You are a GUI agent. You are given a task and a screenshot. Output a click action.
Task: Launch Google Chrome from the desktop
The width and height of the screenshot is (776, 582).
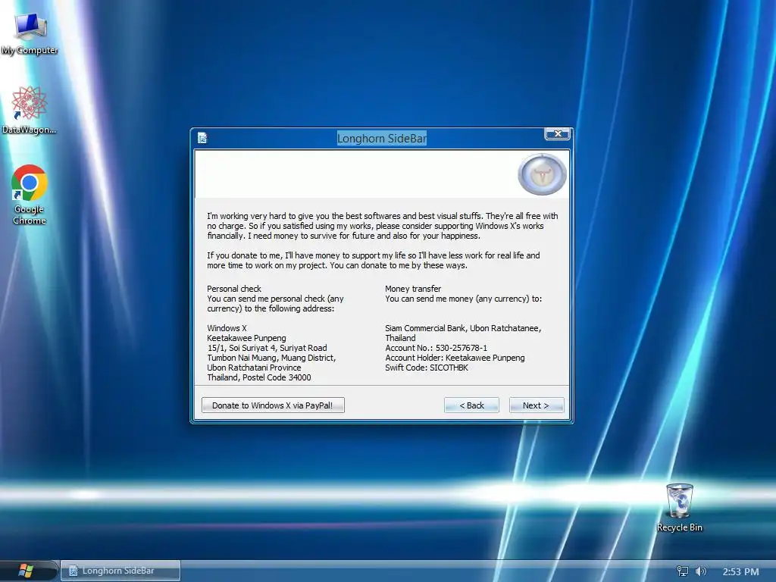click(x=30, y=195)
